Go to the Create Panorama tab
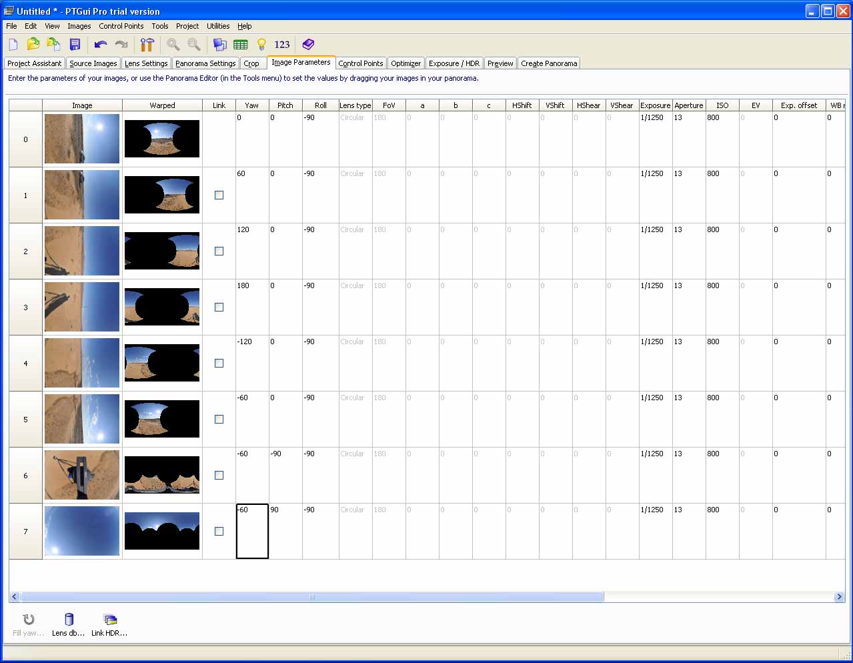Viewport: 853px width, 663px height. tap(549, 63)
